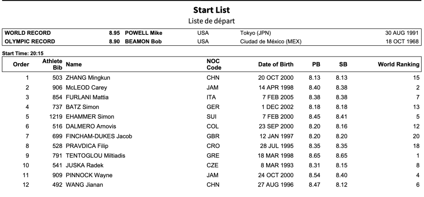Click BEAMON Bob Olympic record holder
This screenshot has width=424, height=197.
click(x=143, y=41)
